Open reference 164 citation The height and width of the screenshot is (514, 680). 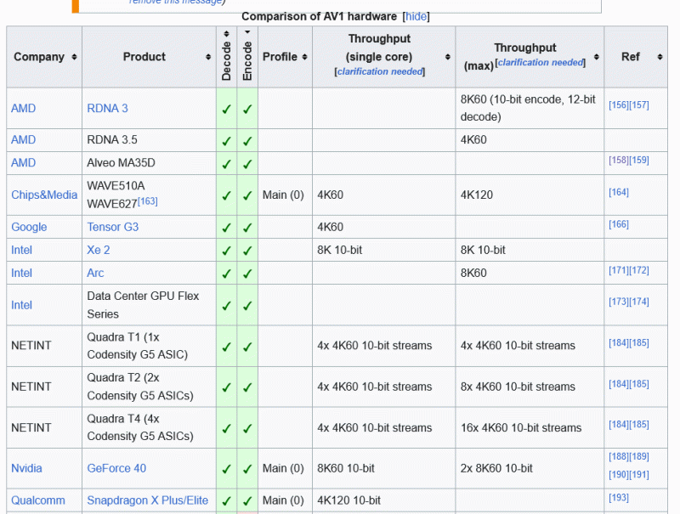(x=619, y=192)
